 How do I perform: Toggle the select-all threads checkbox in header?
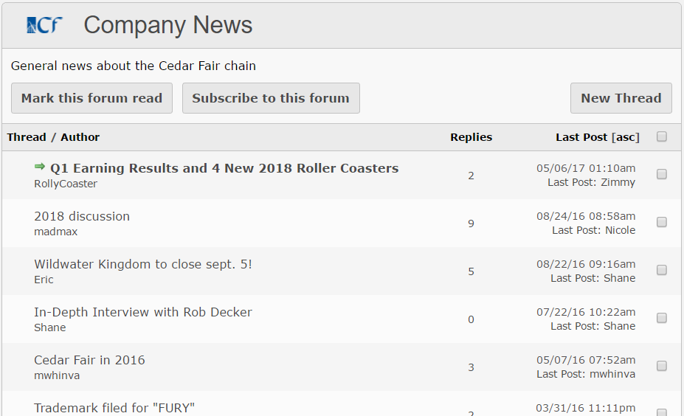tap(662, 136)
